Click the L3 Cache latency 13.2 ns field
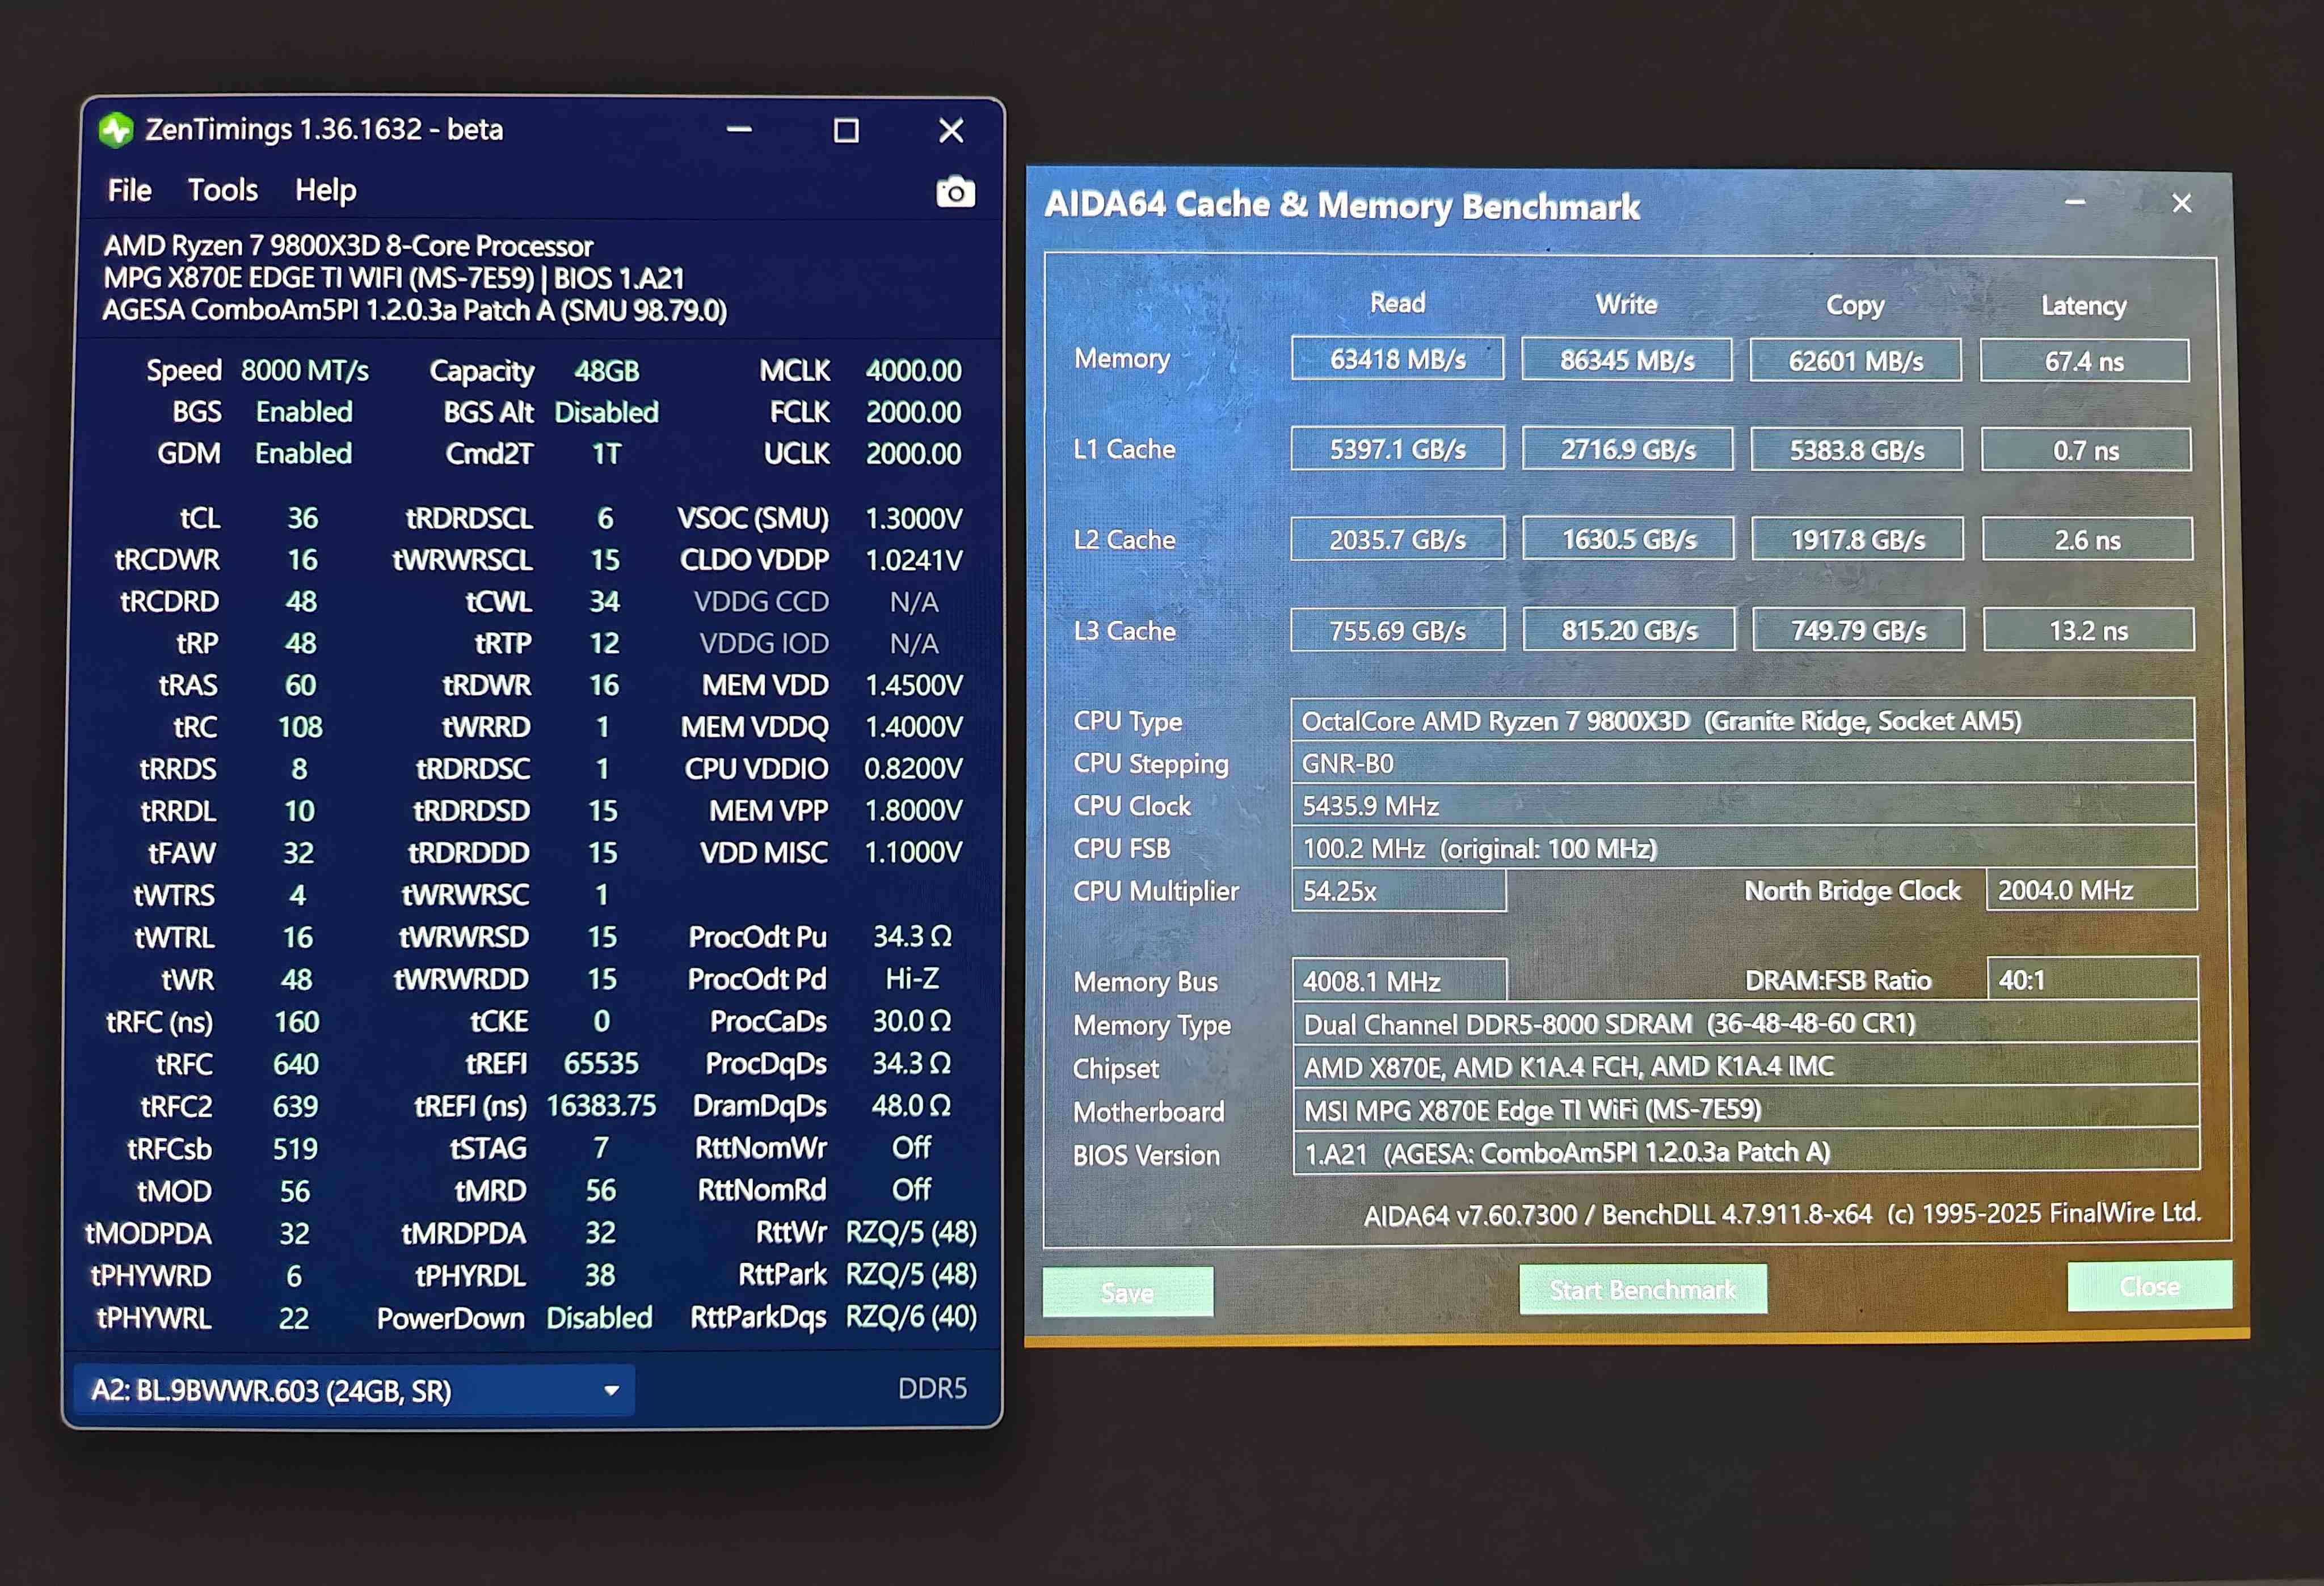 [2089, 629]
